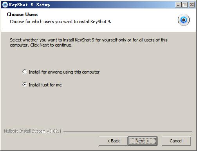Viewport: 197px width, 151px height.
Task: Click the 'KeyShot 9 Setup' title text
Action: tap(29, 5)
